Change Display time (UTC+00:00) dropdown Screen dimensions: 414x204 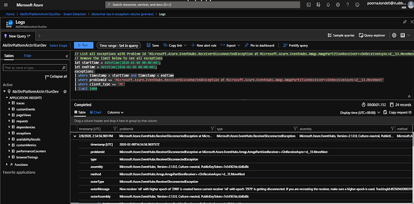click(x=360, y=112)
